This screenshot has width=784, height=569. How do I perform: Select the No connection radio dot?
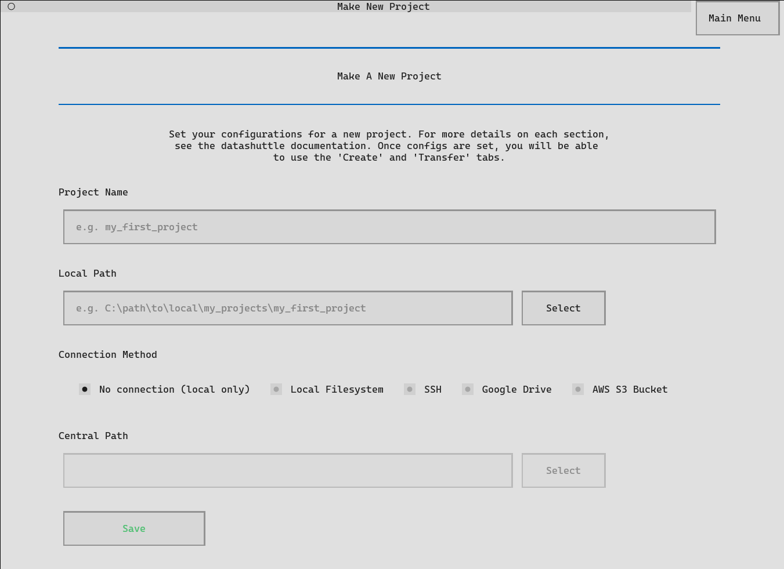[x=85, y=389]
